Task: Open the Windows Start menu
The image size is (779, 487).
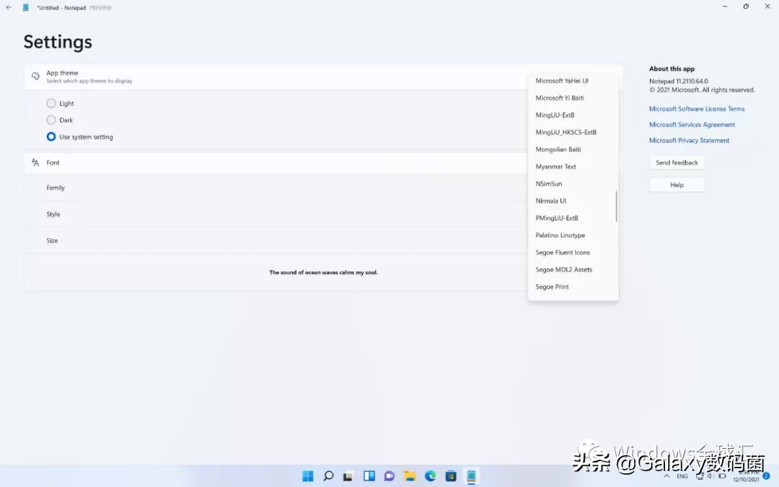Action: [308, 476]
